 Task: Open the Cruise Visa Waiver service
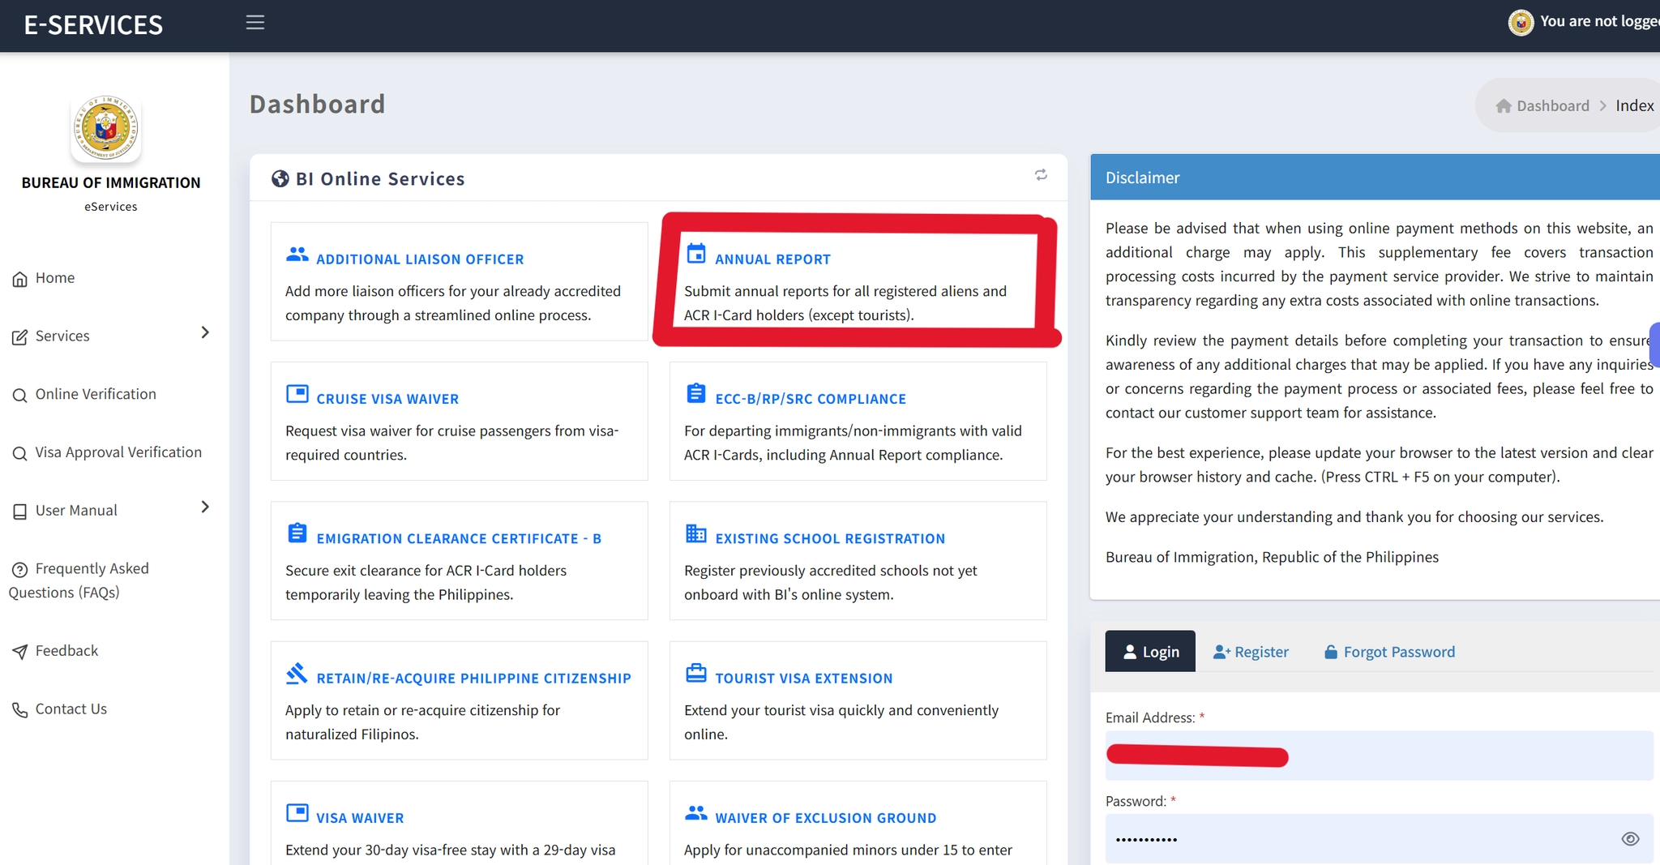pos(387,399)
